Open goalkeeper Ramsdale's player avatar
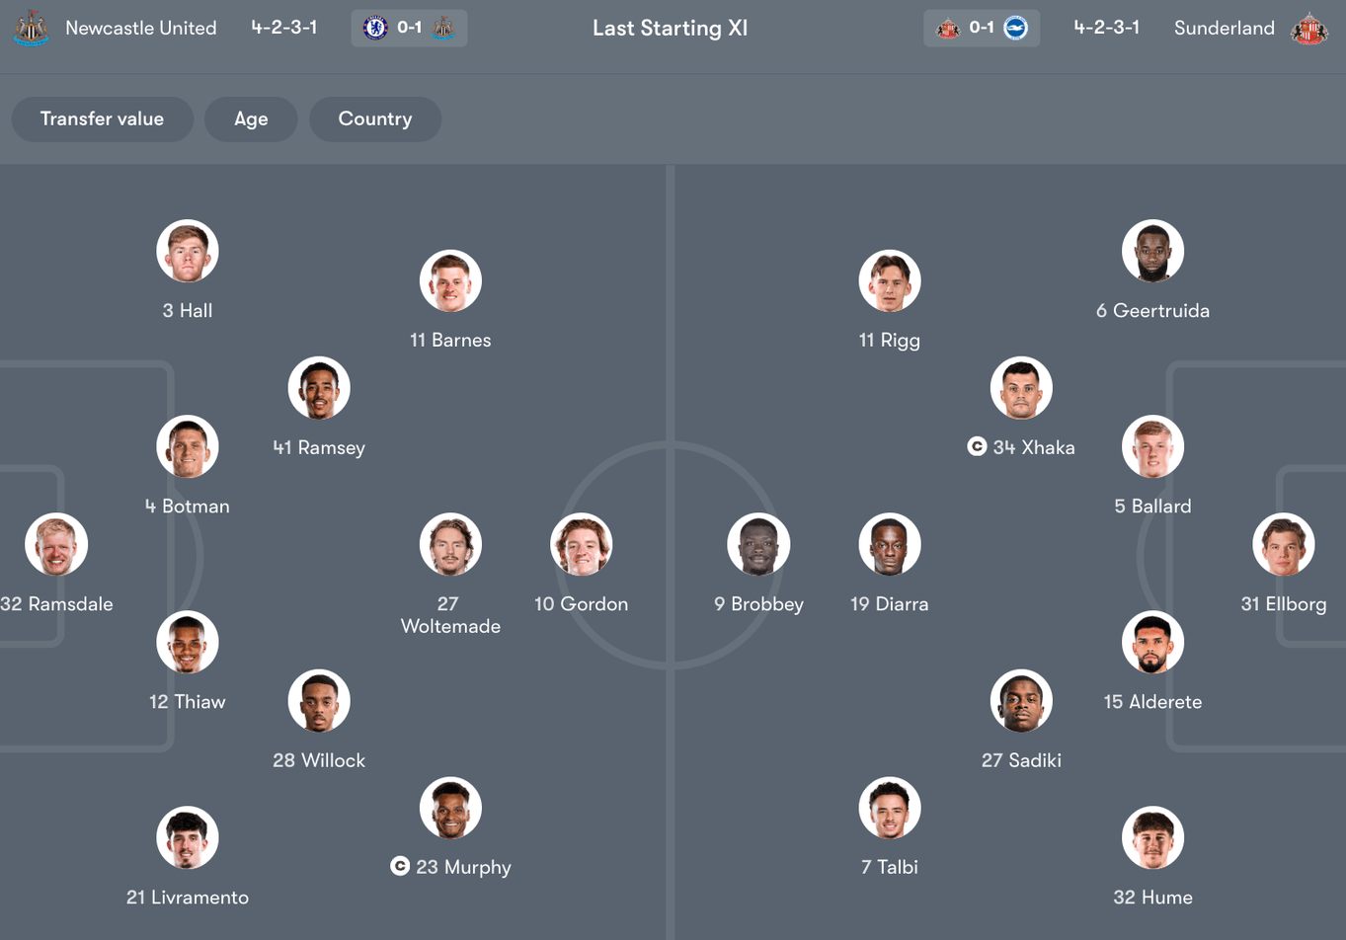The height and width of the screenshot is (940, 1346). [56, 543]
